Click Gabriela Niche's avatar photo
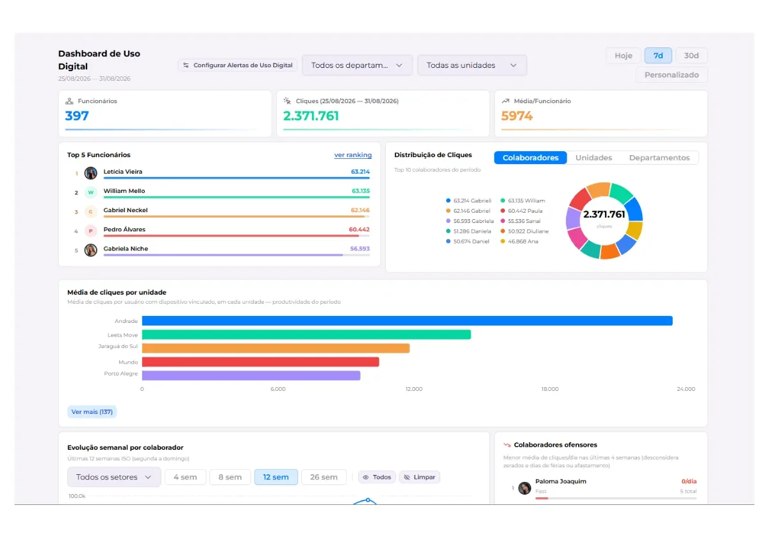The height and width of the screenshot is (537, 769). pyautogui.click(x=91, y=250)
